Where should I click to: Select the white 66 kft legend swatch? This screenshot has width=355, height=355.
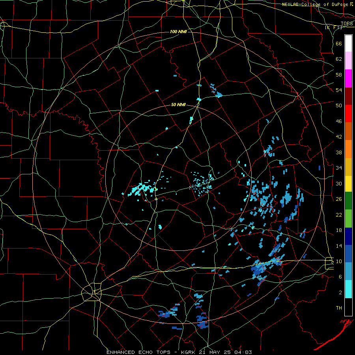pos(348,43)
